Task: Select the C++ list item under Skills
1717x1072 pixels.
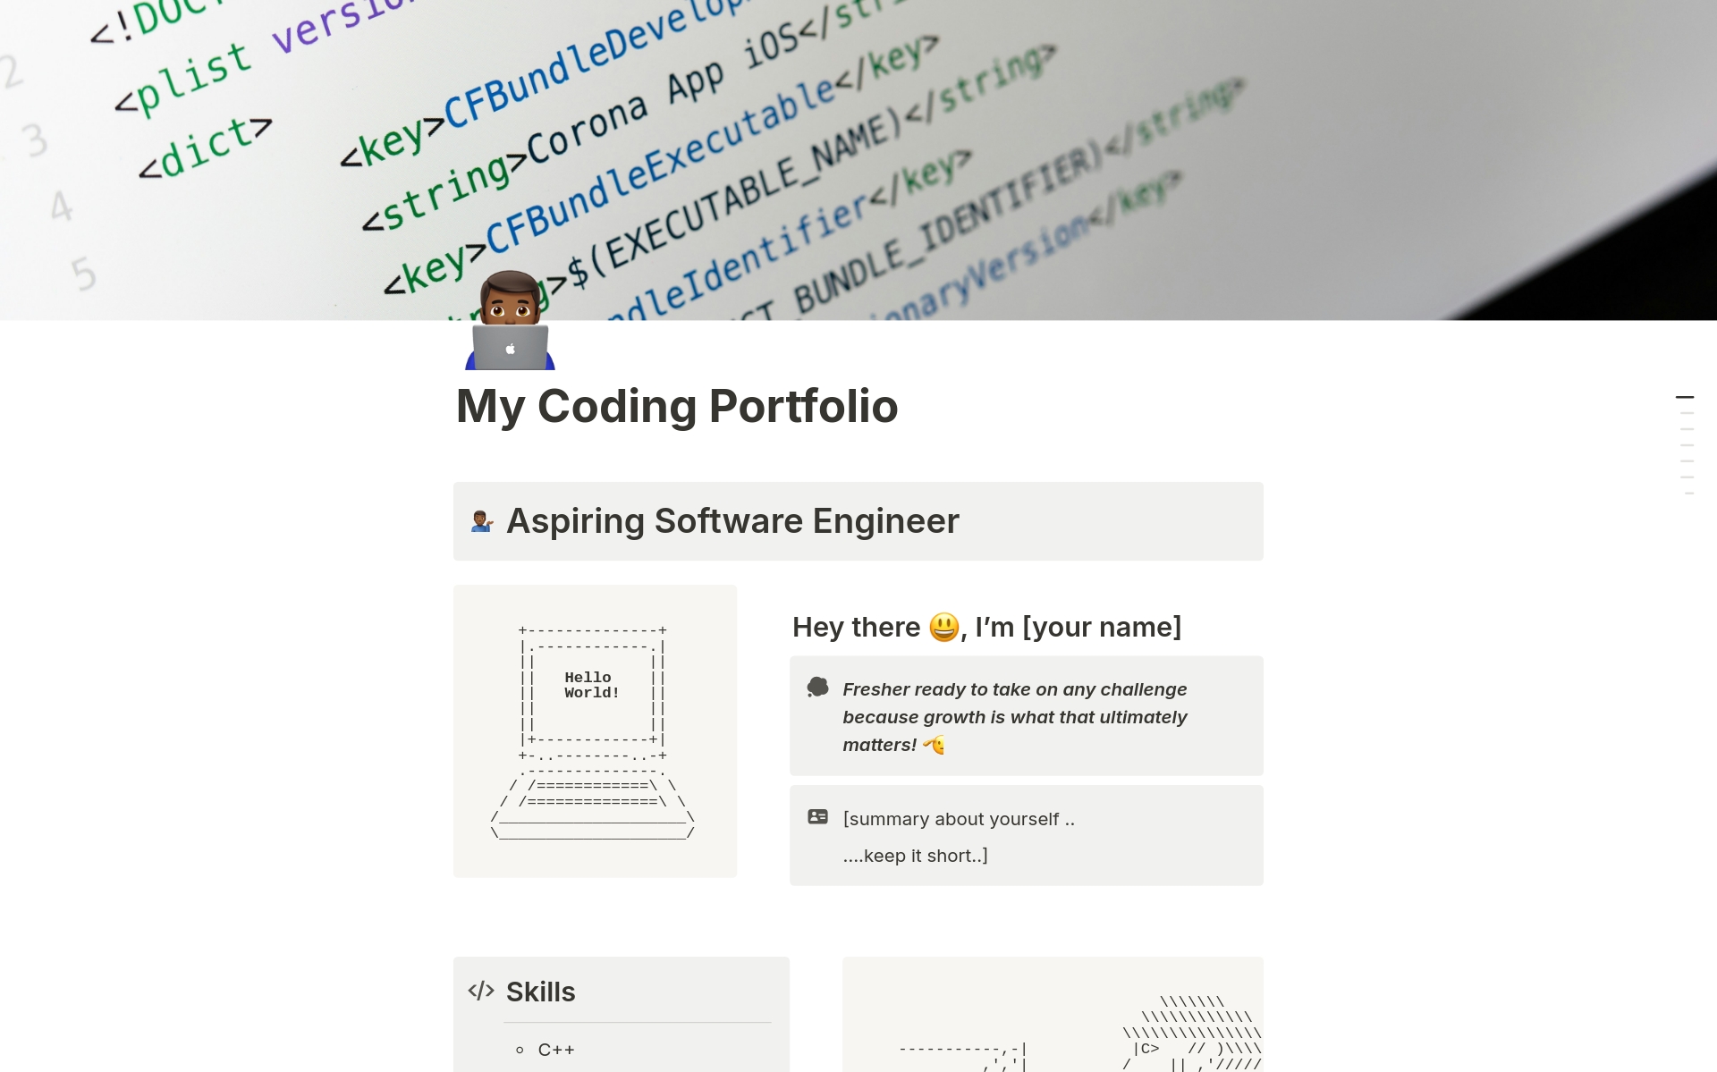Action: click(x=554, y=1049)
